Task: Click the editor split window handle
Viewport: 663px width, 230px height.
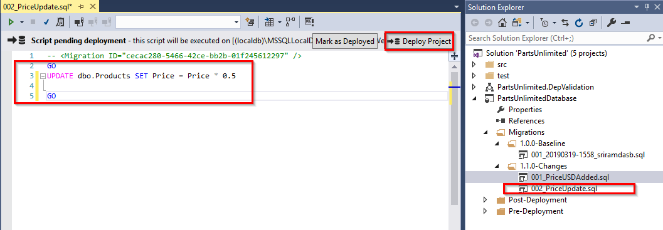Action: click(455, 56)
